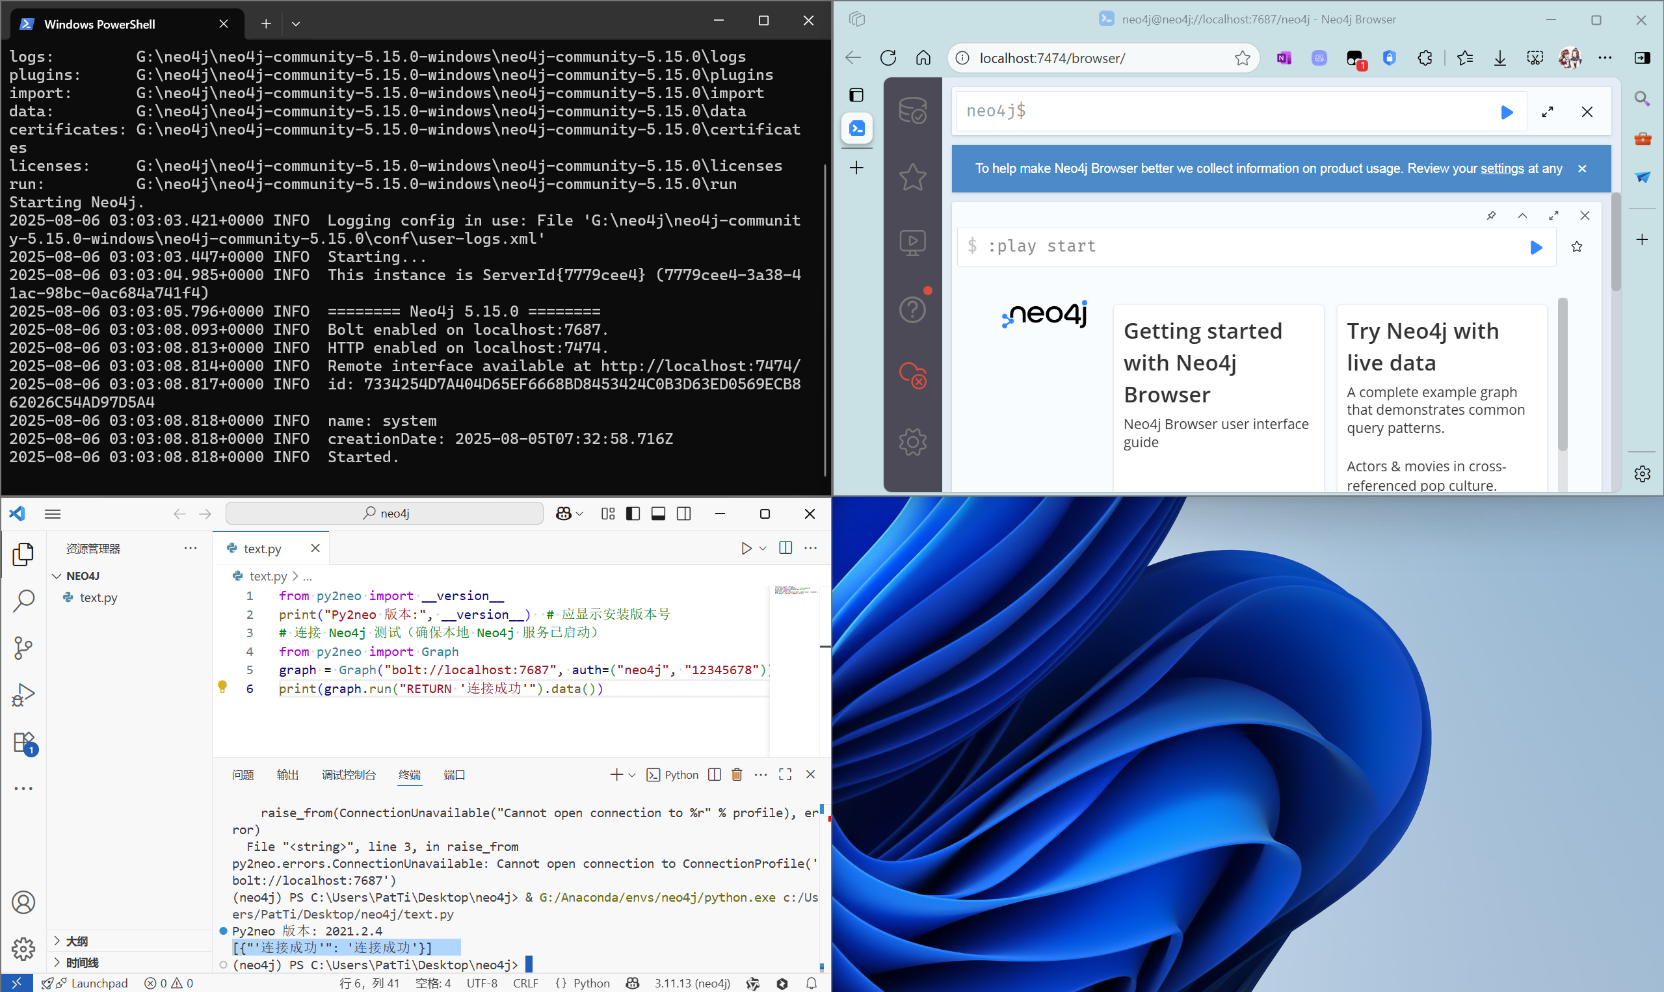Viewport: 1664px width, 992px height.
Task: Select Python interpreter 3.11.13 (neo4j) in status bar
Action: click(x=692, y=983)
